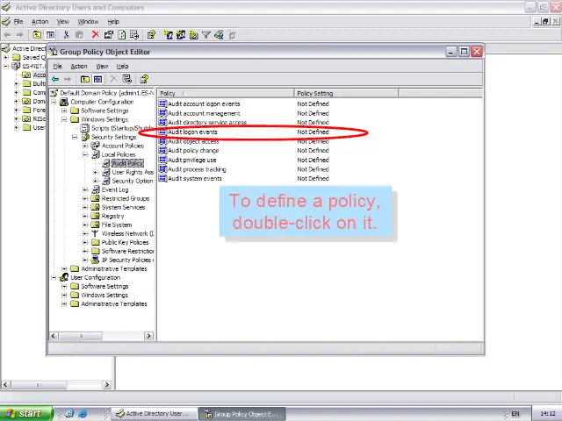Click the EN language indicator in system tray
The height and width of the screenshot is (421, 562).
coord(515,413)
